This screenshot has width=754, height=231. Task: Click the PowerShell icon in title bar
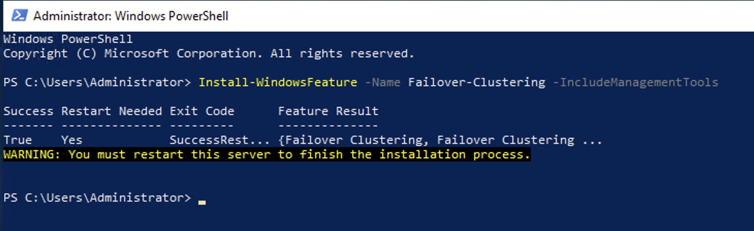click(20, 16)
